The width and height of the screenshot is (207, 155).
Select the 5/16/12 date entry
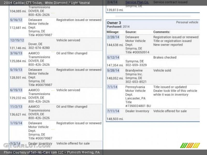click(x=16, y=20)
